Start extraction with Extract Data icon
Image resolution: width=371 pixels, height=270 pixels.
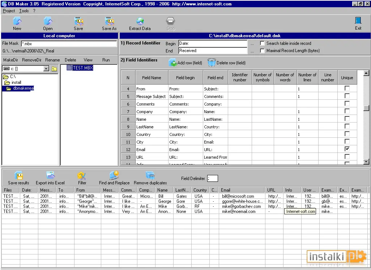pos(140,21)
